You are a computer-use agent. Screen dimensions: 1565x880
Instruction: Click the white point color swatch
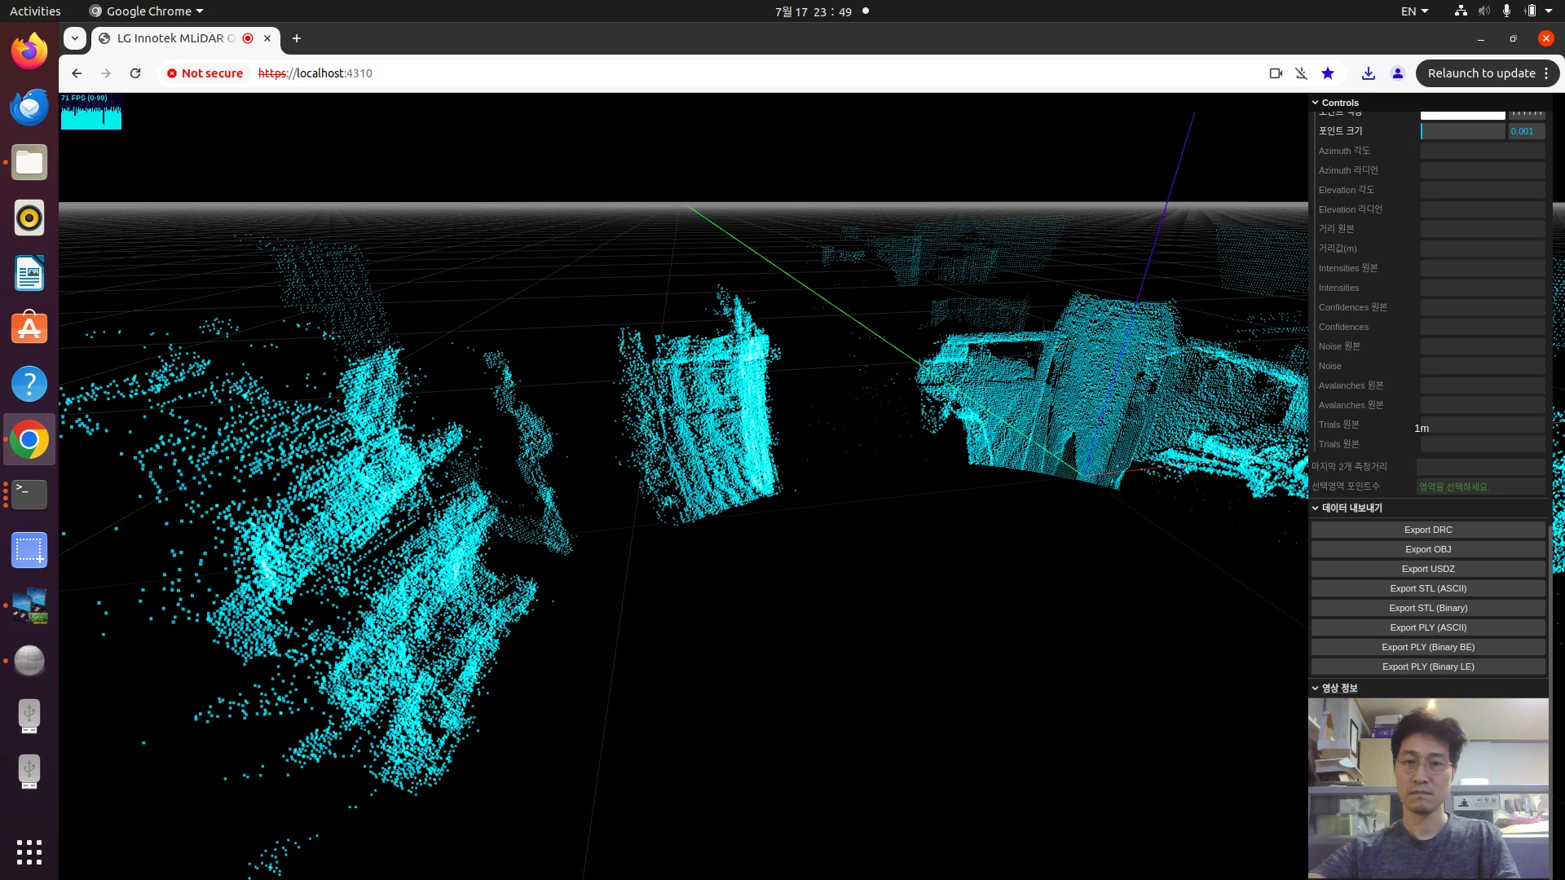point(1463,115)
